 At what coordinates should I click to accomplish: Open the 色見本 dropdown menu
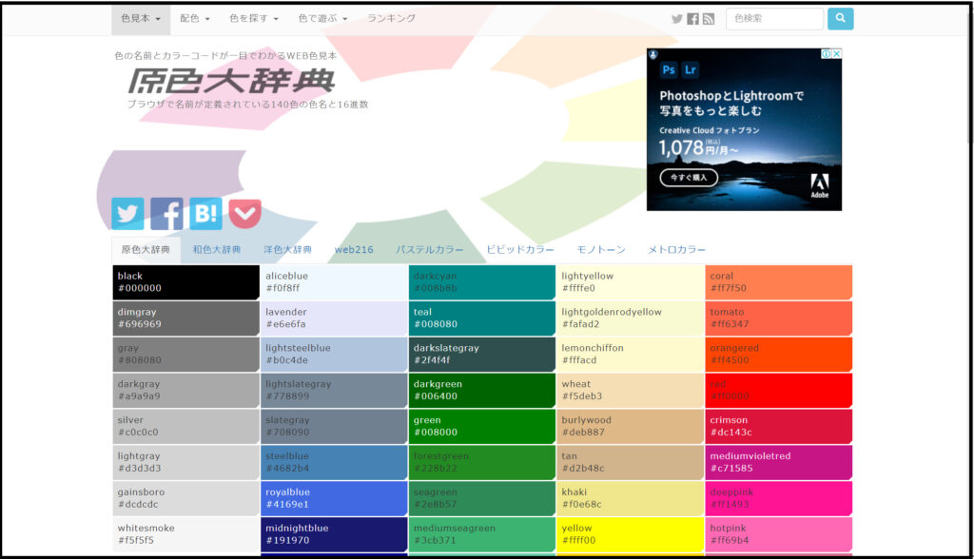(141, 19)
